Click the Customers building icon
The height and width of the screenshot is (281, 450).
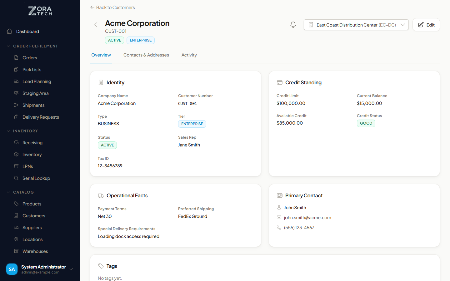coord(16,215)
